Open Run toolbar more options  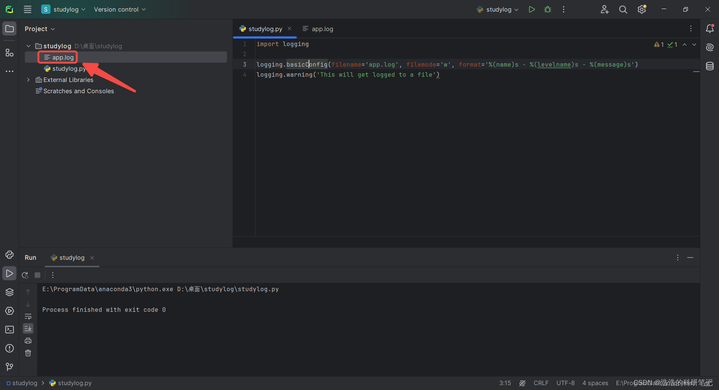[53, 275]
